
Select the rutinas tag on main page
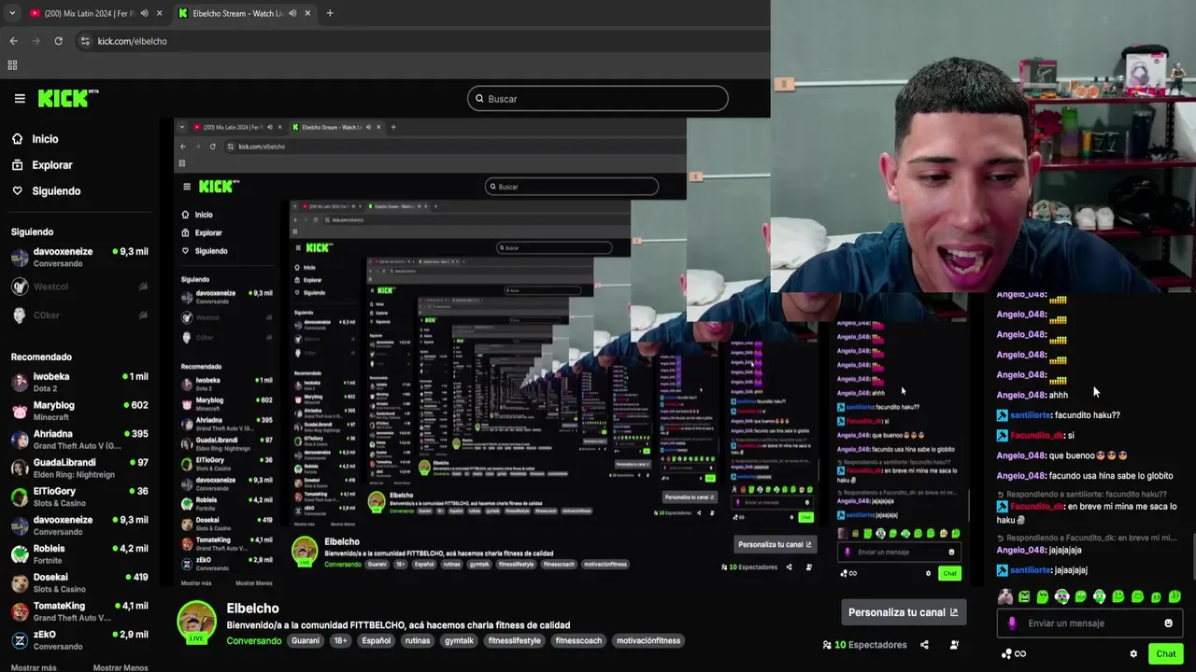coord(418,641)
